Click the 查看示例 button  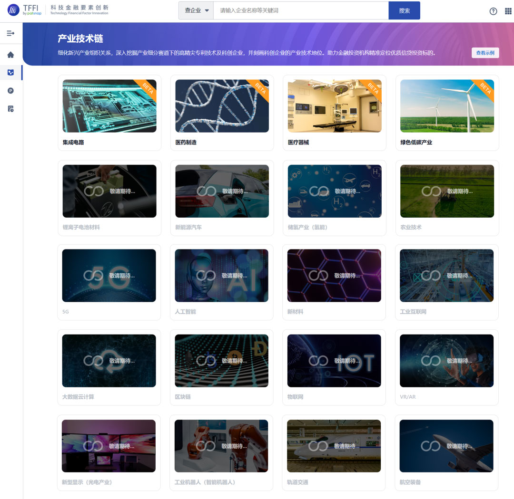tap(485, 53)
